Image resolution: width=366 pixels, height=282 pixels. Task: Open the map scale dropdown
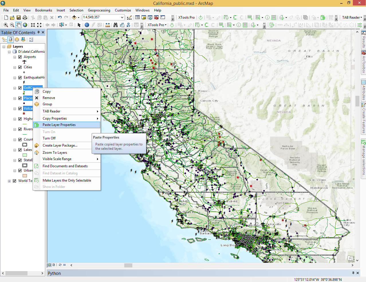point(122,17)
